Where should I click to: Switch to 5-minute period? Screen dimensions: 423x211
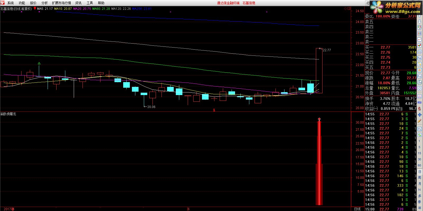[x=420, y=147]
